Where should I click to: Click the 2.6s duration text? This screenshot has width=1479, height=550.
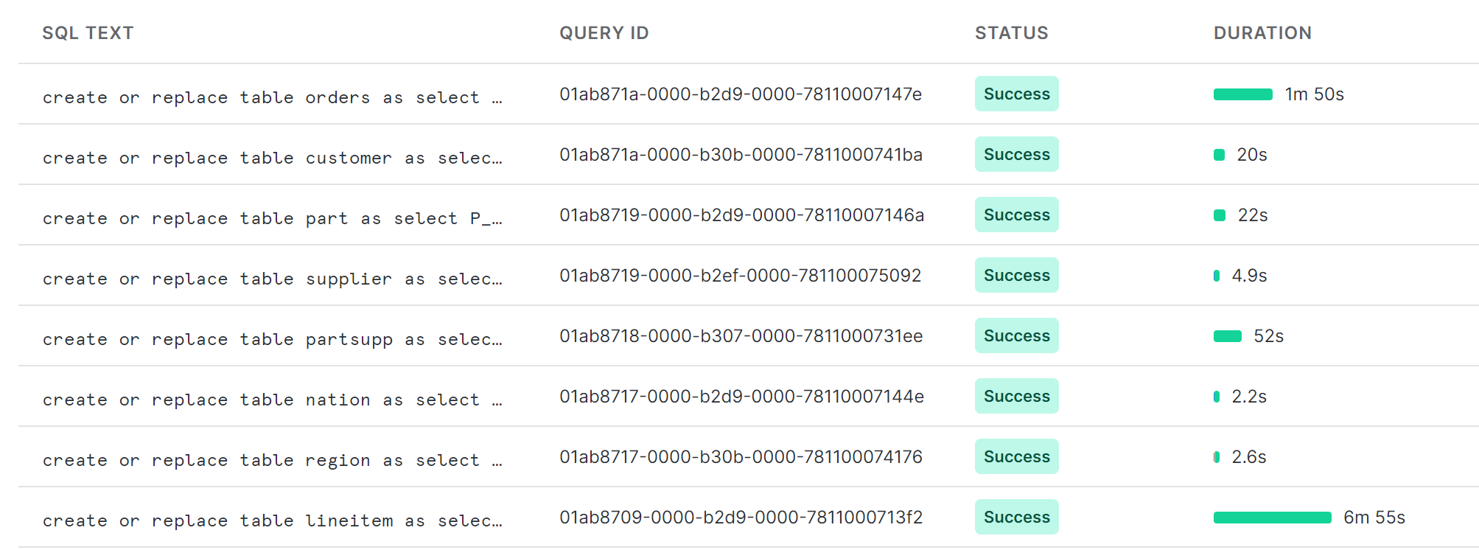pyautogui.click(x=1249, y=457)
